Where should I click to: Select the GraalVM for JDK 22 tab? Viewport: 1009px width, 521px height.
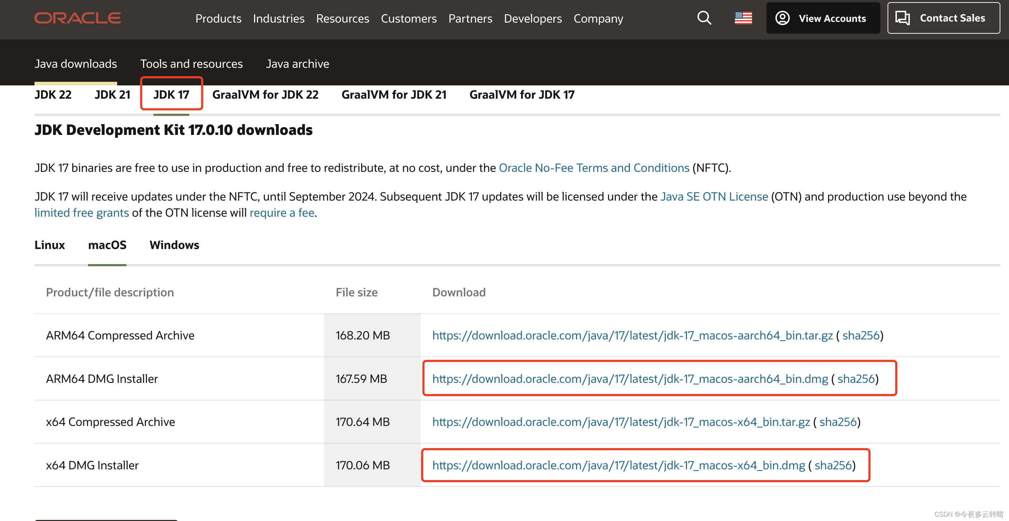[x=265, y=95]
